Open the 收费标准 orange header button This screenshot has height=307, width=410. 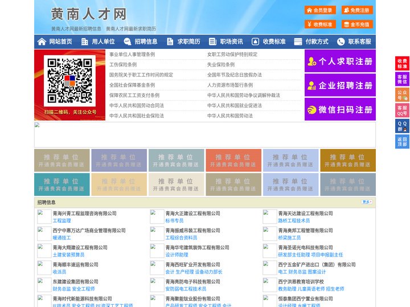click(320, 24)
